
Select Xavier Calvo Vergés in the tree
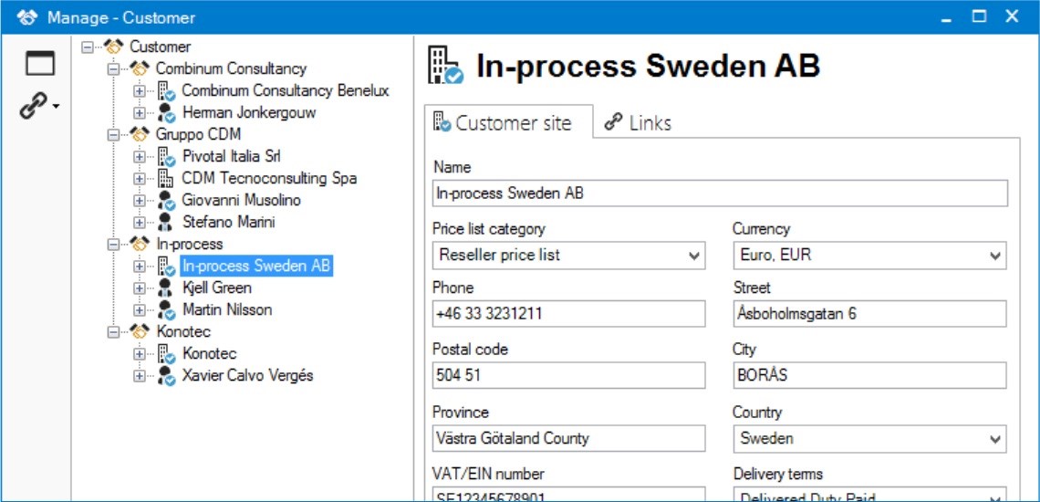click(247, 375)
